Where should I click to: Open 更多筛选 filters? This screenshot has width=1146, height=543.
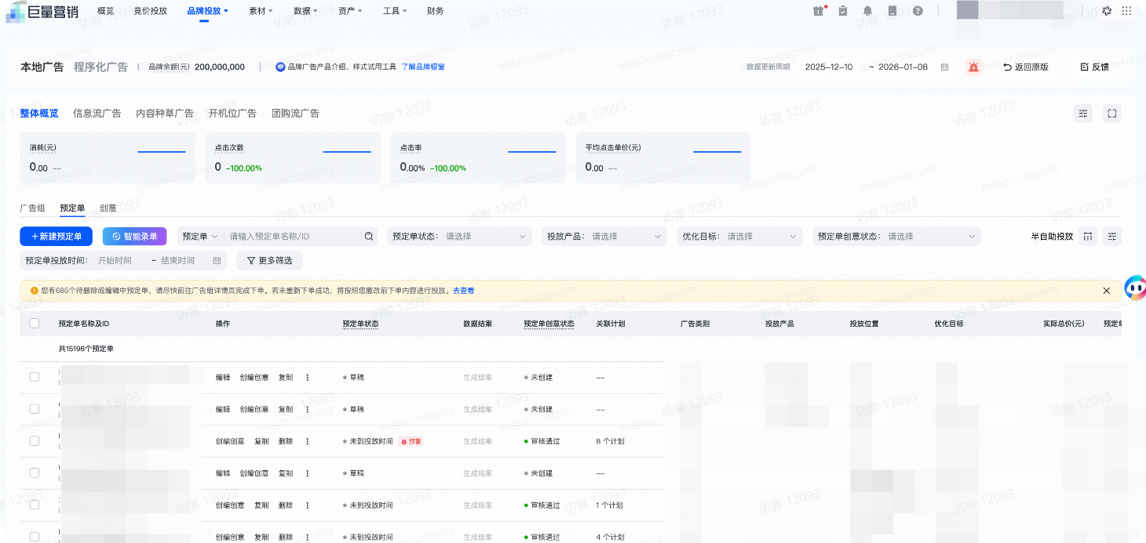click(269, 260)
